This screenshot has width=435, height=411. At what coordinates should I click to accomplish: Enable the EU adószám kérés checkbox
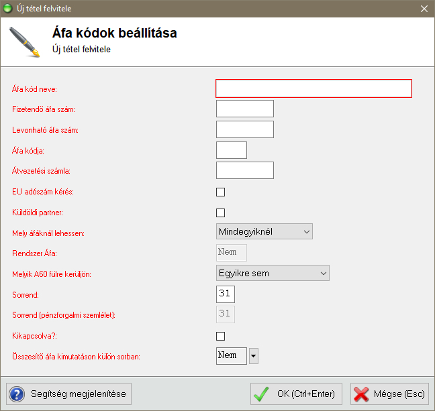click(x=220, y=192)
